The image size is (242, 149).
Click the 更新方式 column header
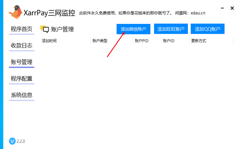(198, 41)
